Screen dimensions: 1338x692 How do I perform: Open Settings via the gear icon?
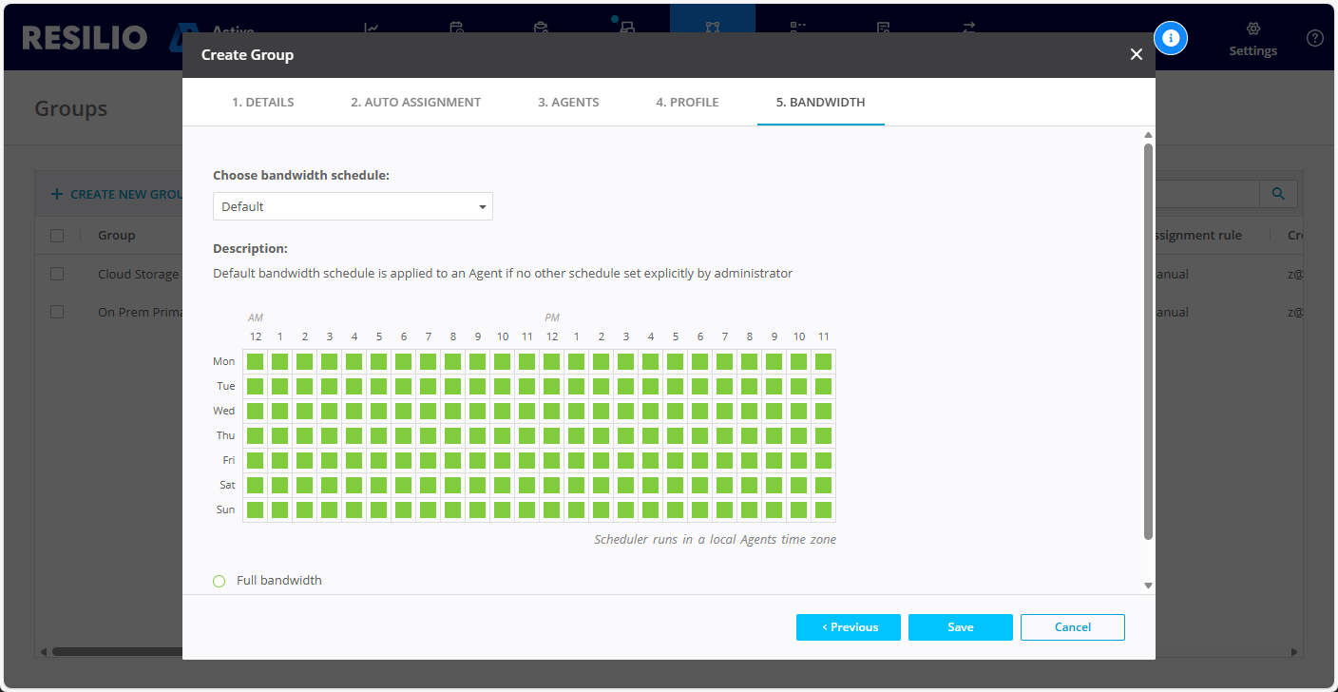click(x=1252, y=29)
